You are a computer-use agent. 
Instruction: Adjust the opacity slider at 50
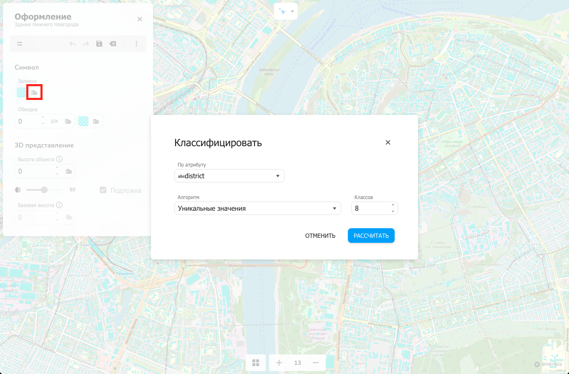44,190
